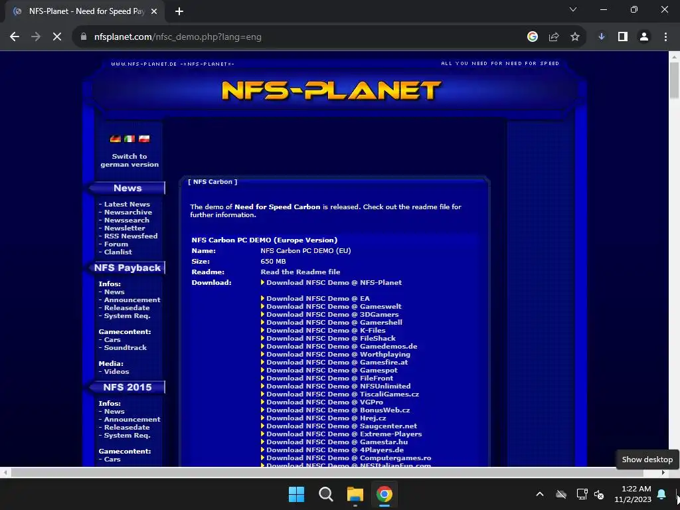680x510 pixels.
Task: Toggle the Chrome side panel icon
Action: point(623,37)
